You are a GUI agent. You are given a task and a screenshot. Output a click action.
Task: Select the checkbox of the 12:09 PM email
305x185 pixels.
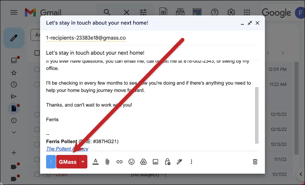point(37,69)
